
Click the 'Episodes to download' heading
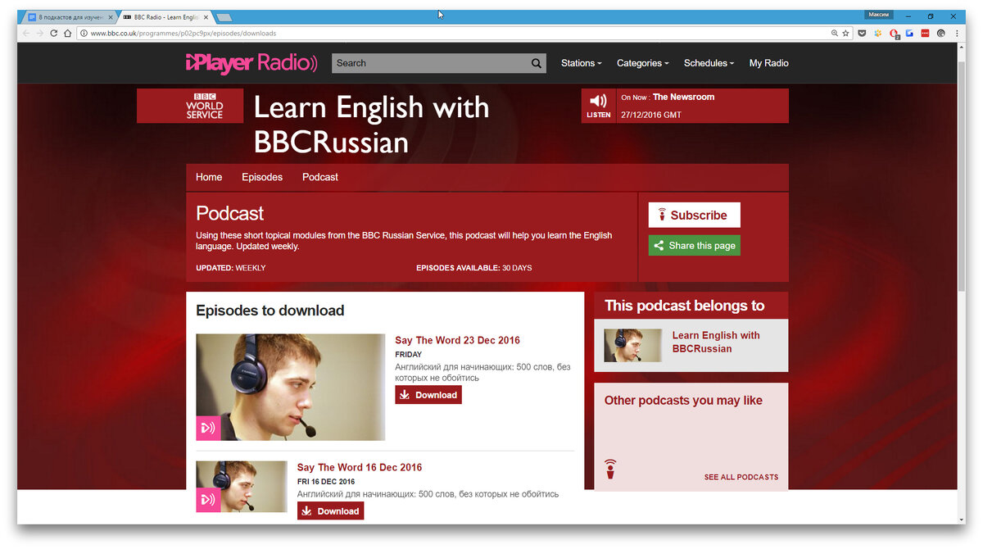point(270,311)
